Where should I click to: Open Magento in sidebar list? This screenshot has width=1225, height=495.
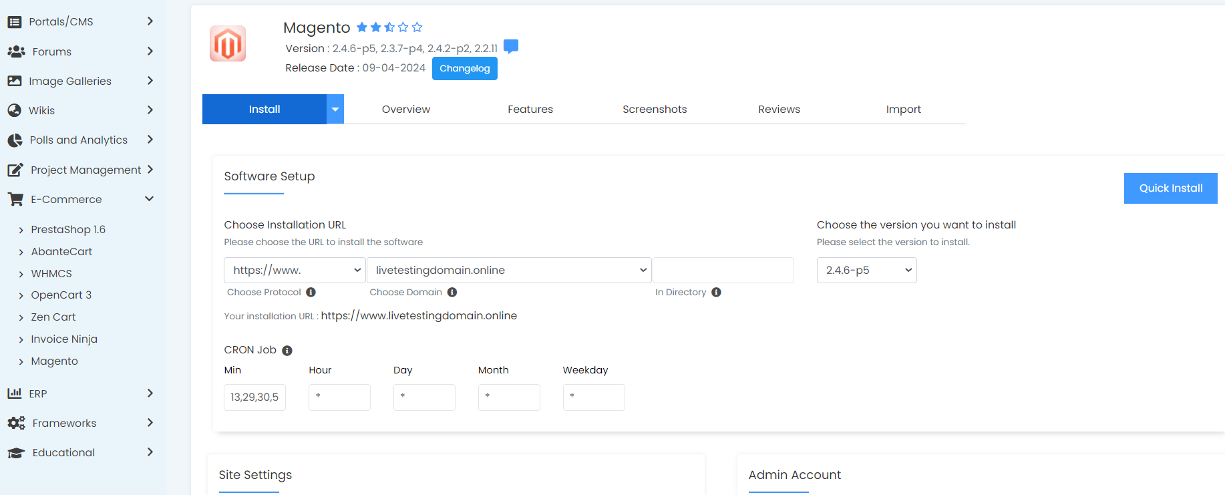coord(54,361)
